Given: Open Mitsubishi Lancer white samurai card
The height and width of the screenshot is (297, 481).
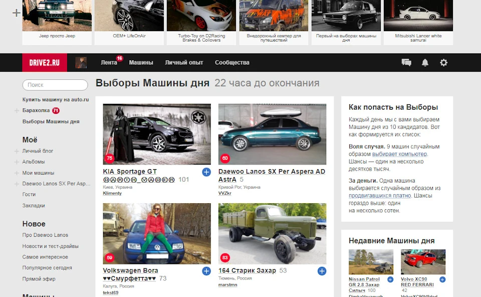Looking at the screenshot, I should point(418,22).
